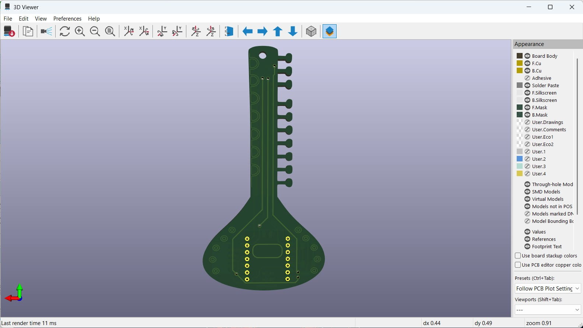This screenshot has width=583, height=328.
Task: Enable Use board stackup colors
Action: pos(518,256)
